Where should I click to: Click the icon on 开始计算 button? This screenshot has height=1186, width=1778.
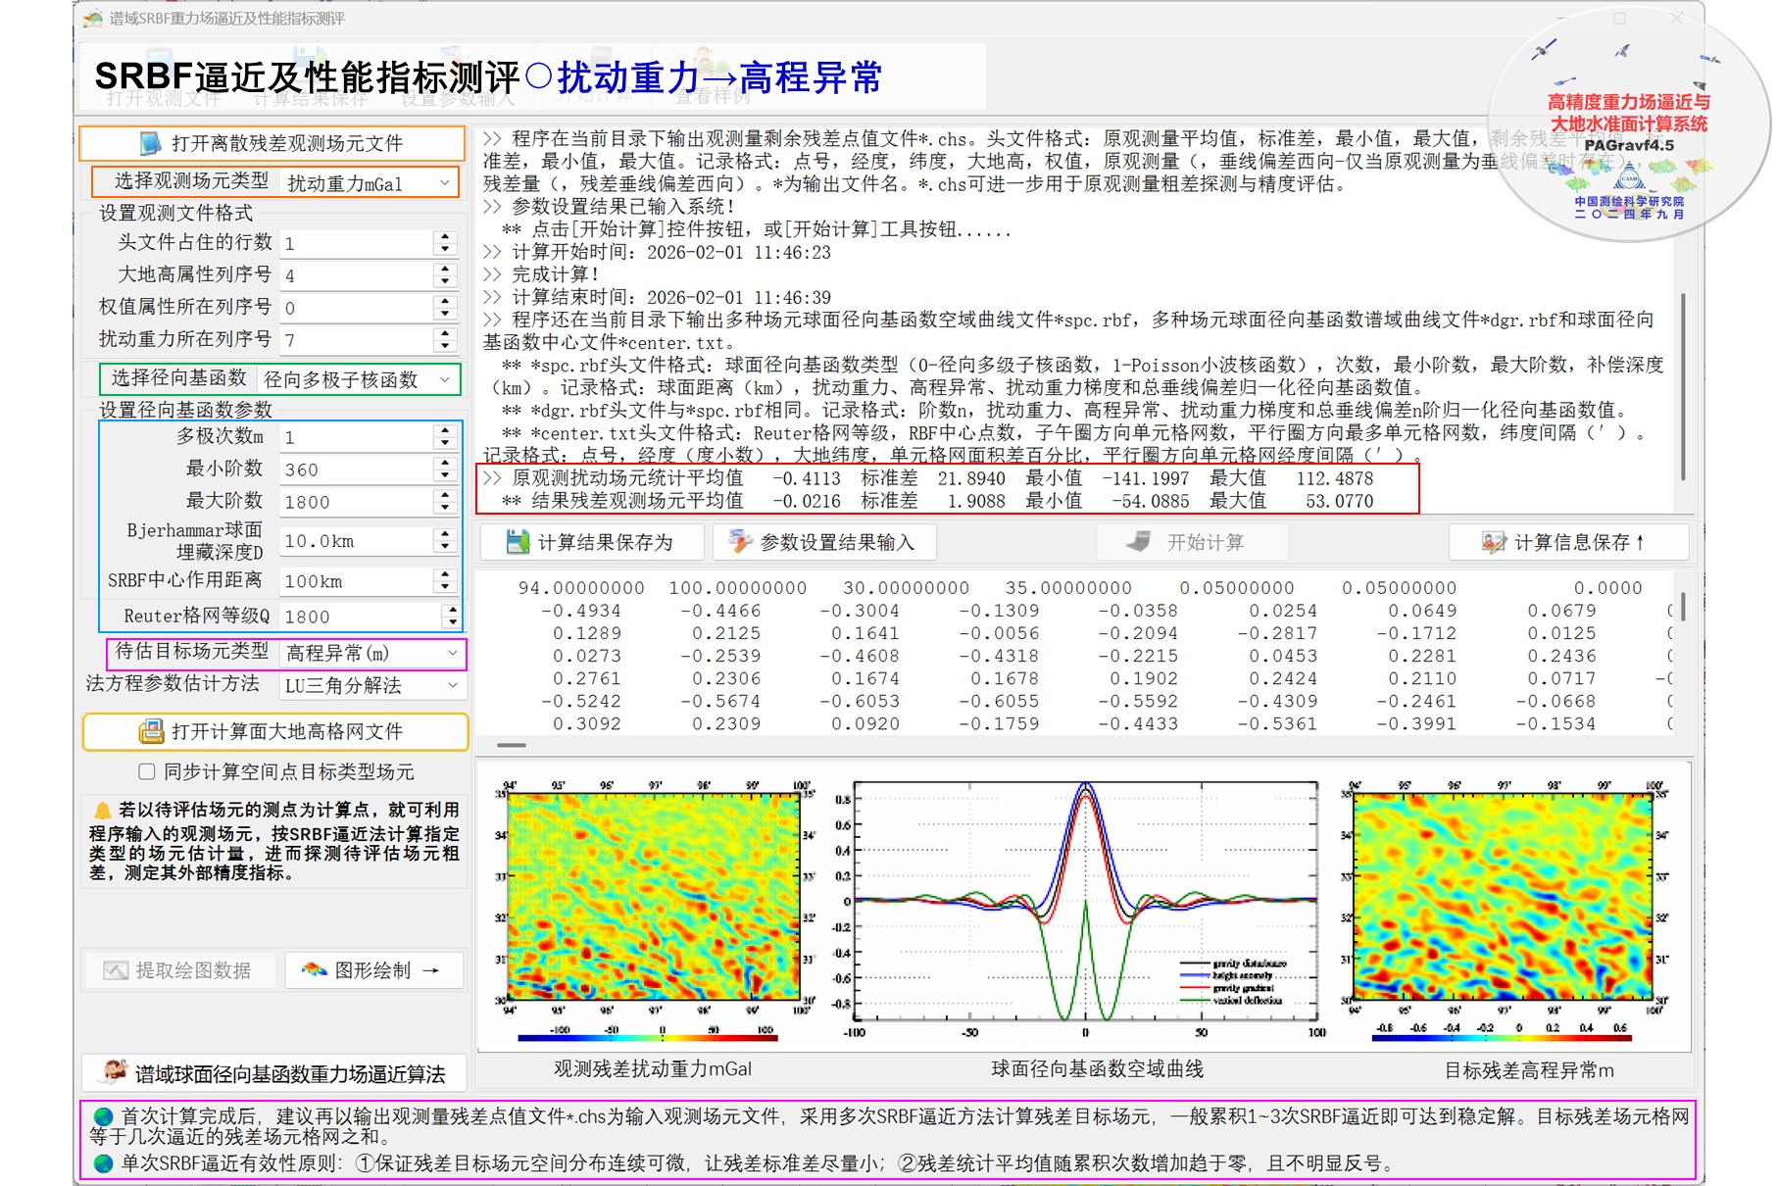(1138, 542)
